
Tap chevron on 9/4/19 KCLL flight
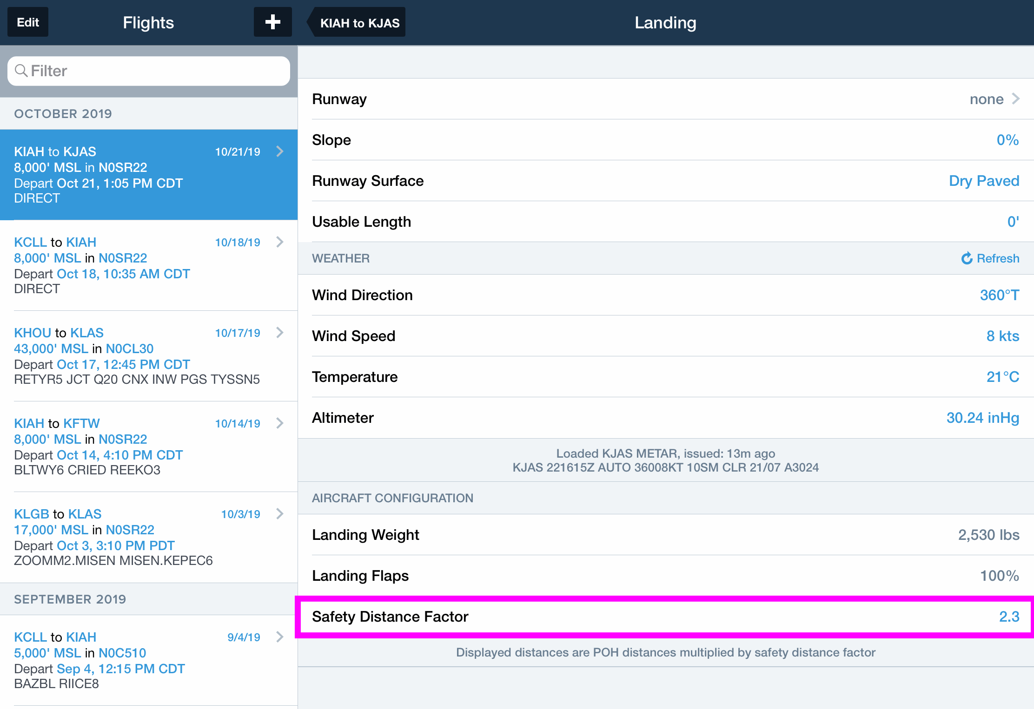pyautogui.click(x=280, y=637)
